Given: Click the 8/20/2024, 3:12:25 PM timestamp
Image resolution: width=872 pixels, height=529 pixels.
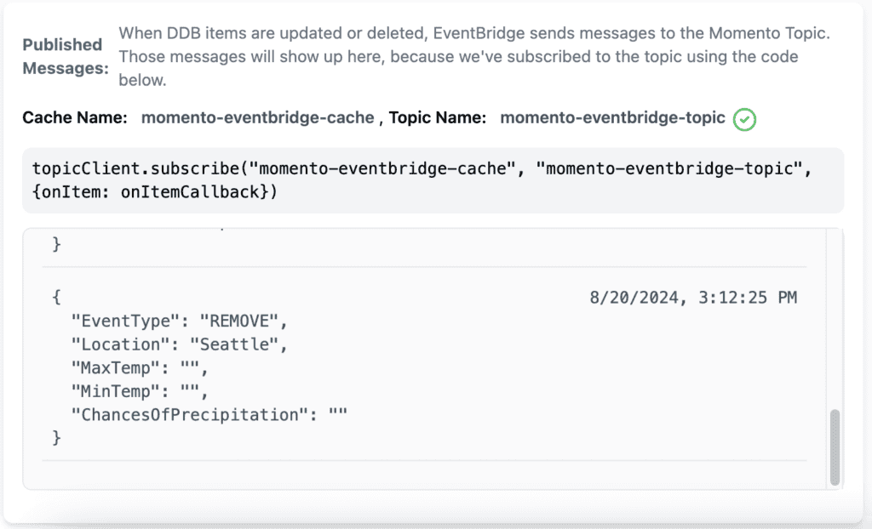Looking at the screenshot, I should click(x=693, y=298).
